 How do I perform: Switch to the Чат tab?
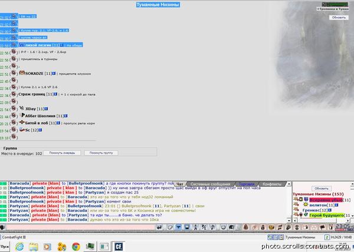(180, 184)
